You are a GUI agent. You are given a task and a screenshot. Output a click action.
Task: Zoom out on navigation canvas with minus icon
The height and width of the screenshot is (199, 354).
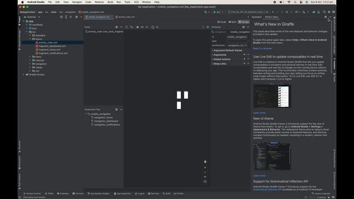205,172
